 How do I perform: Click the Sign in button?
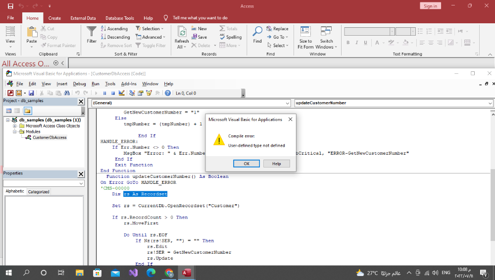click(430, 6)
